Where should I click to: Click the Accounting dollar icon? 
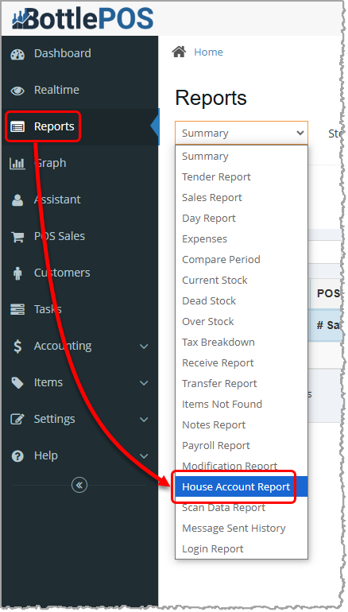tap(17, 347)
